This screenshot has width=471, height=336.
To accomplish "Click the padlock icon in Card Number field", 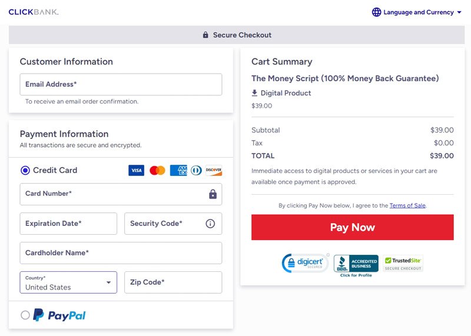I will 213,194.
